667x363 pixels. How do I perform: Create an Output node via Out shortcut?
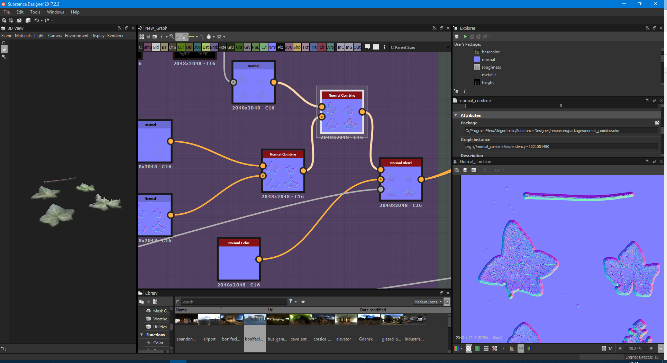pyautogui.click(x=357, y=47)
